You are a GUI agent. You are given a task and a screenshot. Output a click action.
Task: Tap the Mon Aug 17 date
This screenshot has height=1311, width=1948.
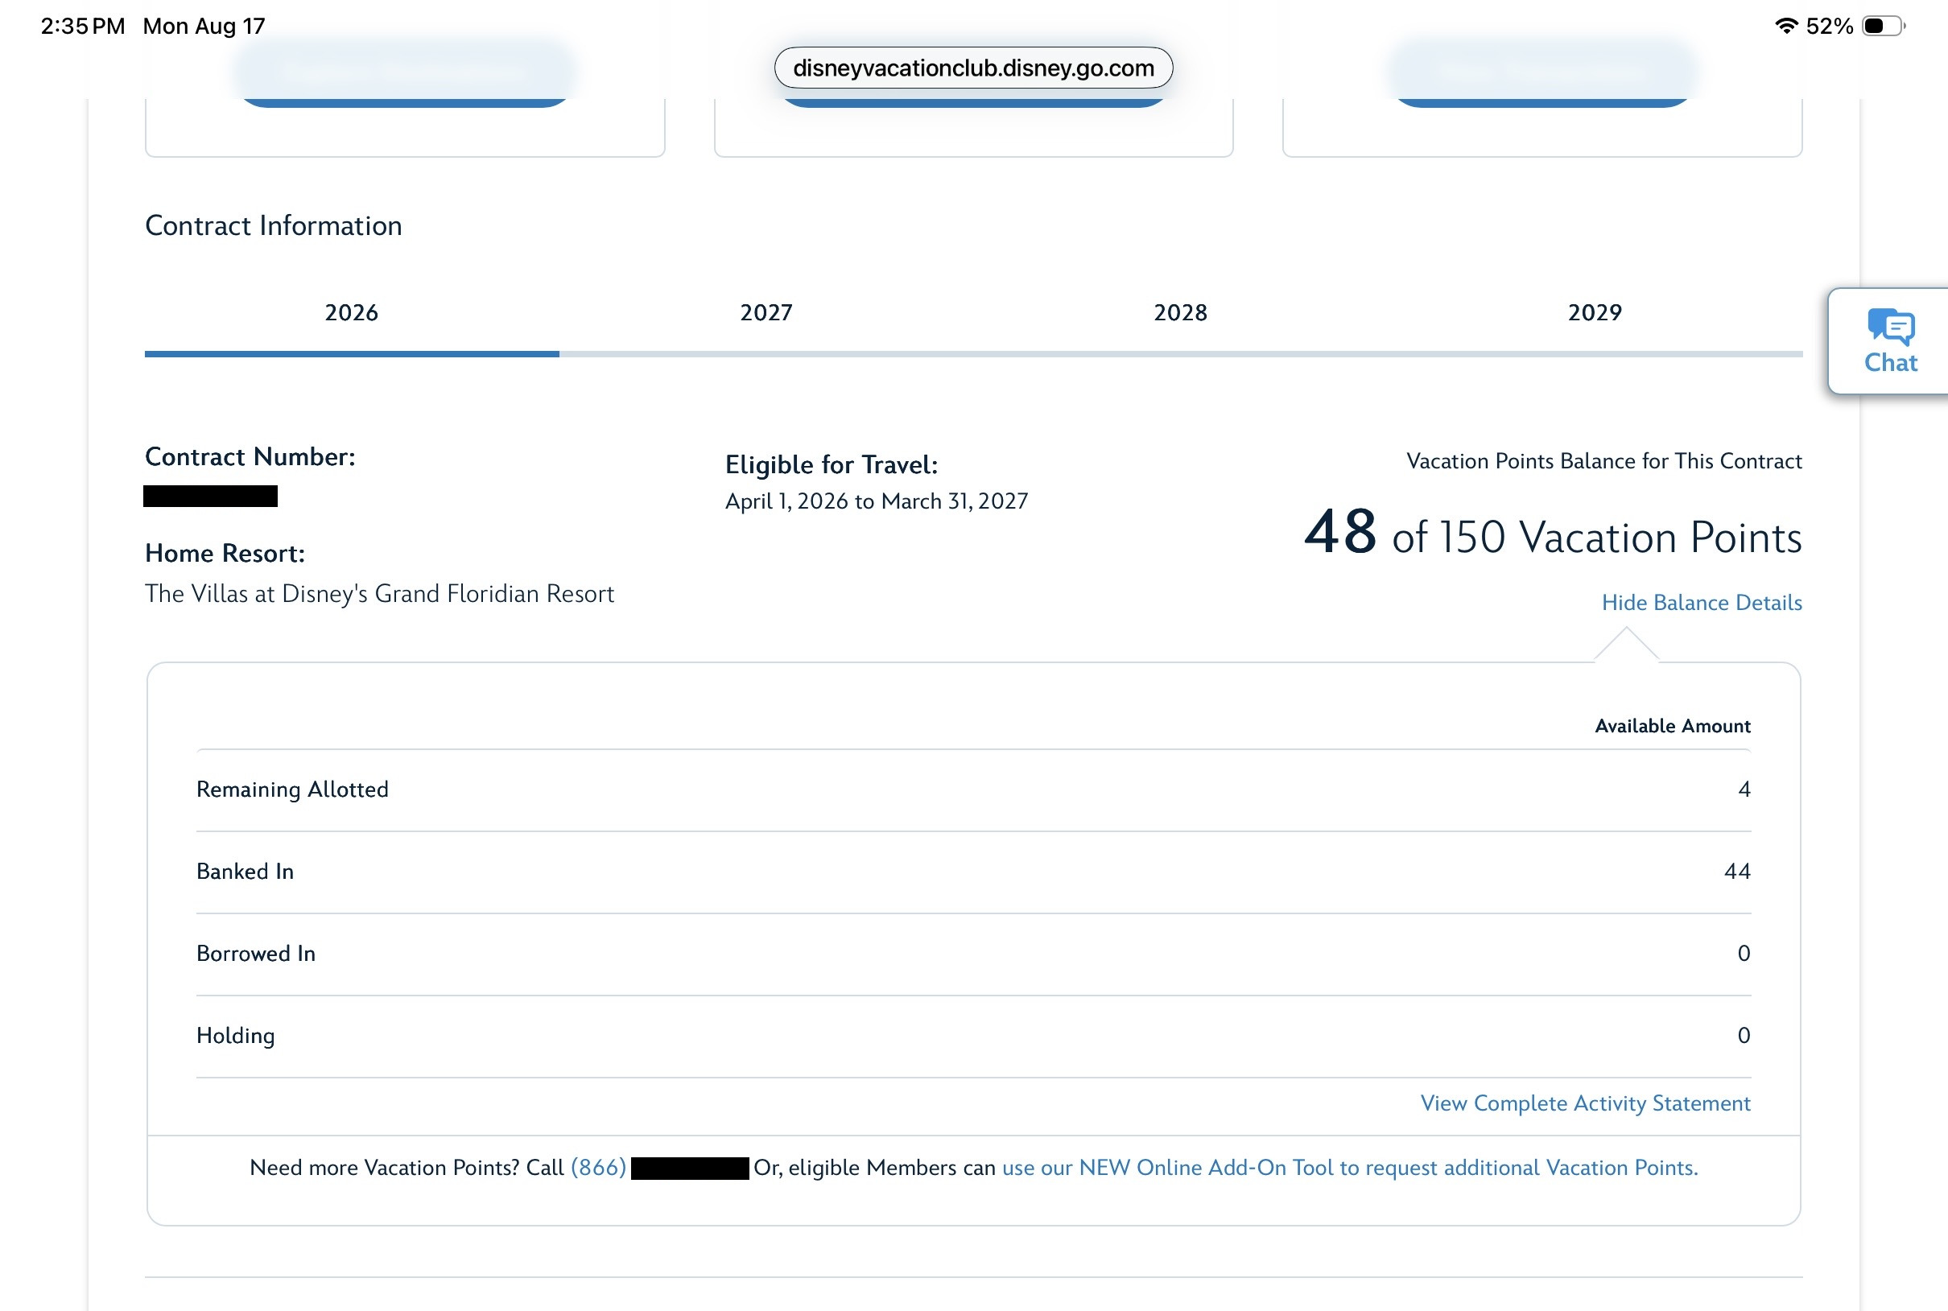pyautogui.click(x=204, y=26)
